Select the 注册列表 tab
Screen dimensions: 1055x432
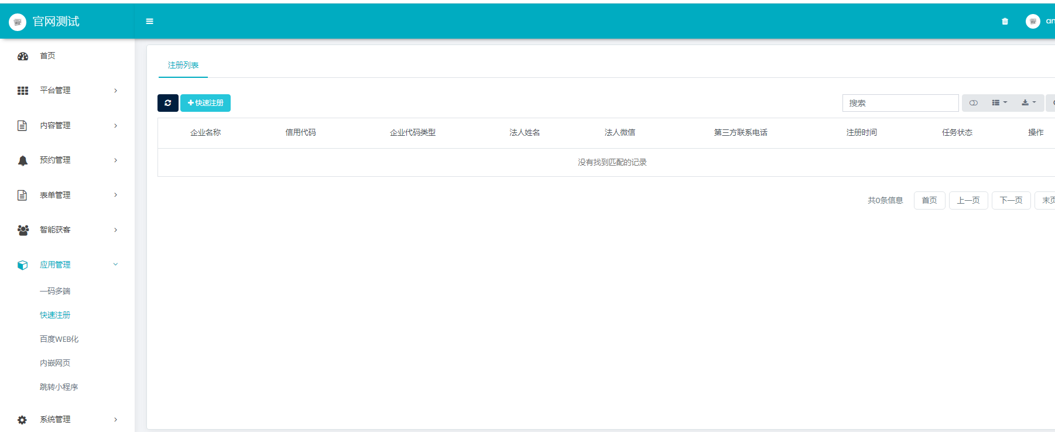click(x=183, y=65)
